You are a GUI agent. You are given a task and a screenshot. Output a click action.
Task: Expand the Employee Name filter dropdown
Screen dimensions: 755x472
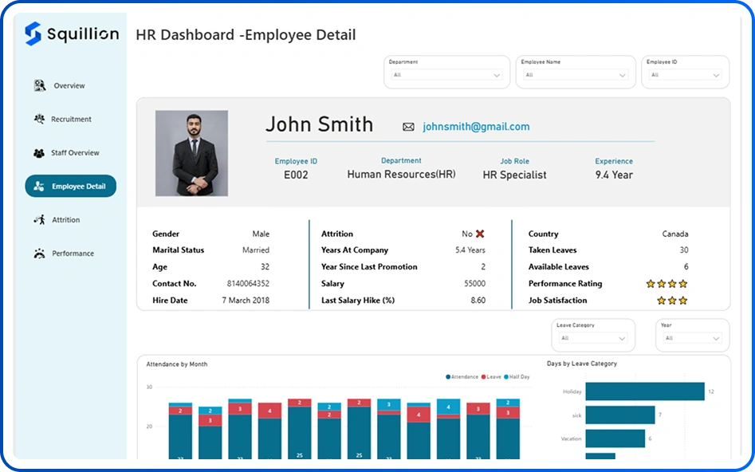[576, 75]
